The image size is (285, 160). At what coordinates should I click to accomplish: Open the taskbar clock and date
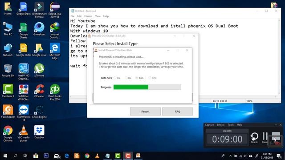[267, 156]
